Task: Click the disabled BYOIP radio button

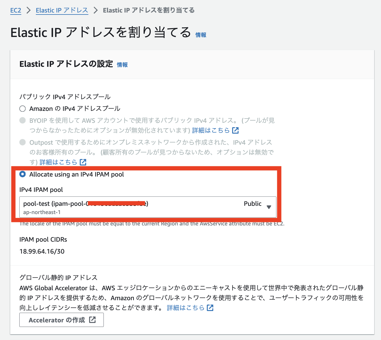Action: pyautogui.click(x=22, y=120)
